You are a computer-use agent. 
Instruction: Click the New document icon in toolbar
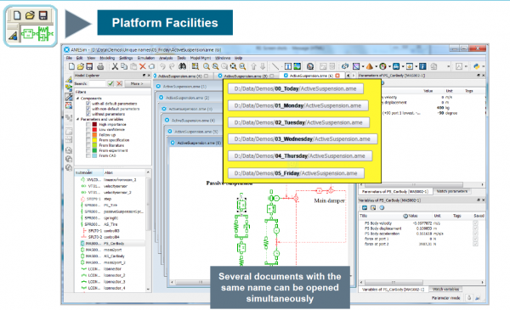71,66
